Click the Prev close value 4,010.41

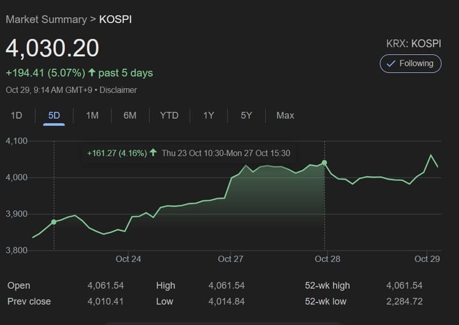(105, 301)
